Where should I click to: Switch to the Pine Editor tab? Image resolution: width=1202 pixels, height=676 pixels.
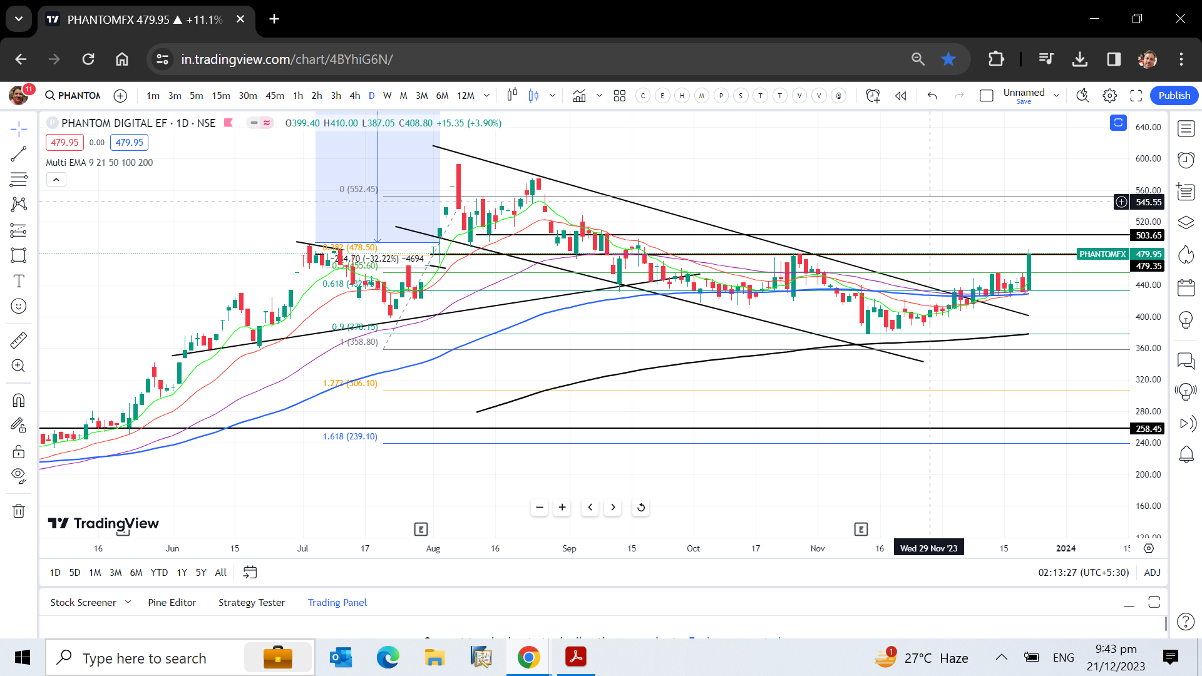click(x=172, y=602)
